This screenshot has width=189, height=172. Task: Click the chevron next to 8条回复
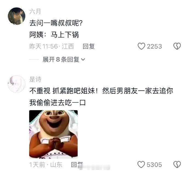click(83, 59)
